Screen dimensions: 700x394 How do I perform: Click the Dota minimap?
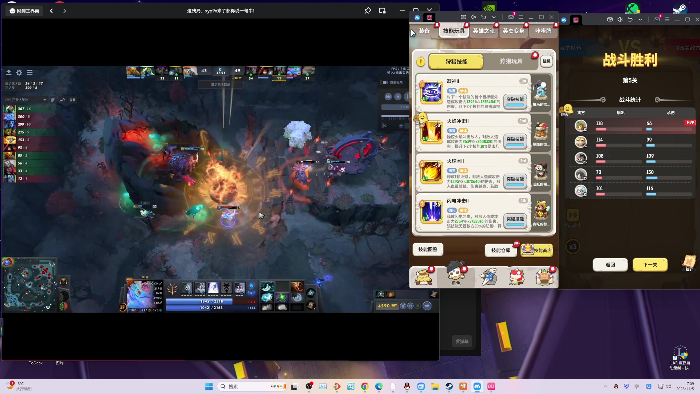pos(29,285)
